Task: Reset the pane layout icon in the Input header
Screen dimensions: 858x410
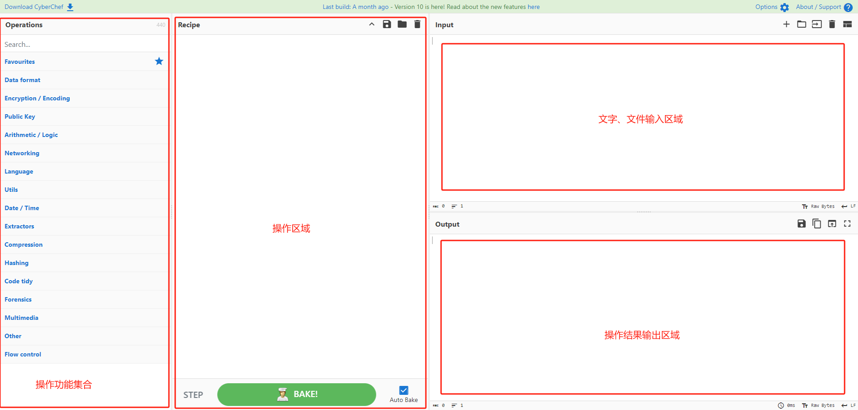Action: (x=847, y=25)
